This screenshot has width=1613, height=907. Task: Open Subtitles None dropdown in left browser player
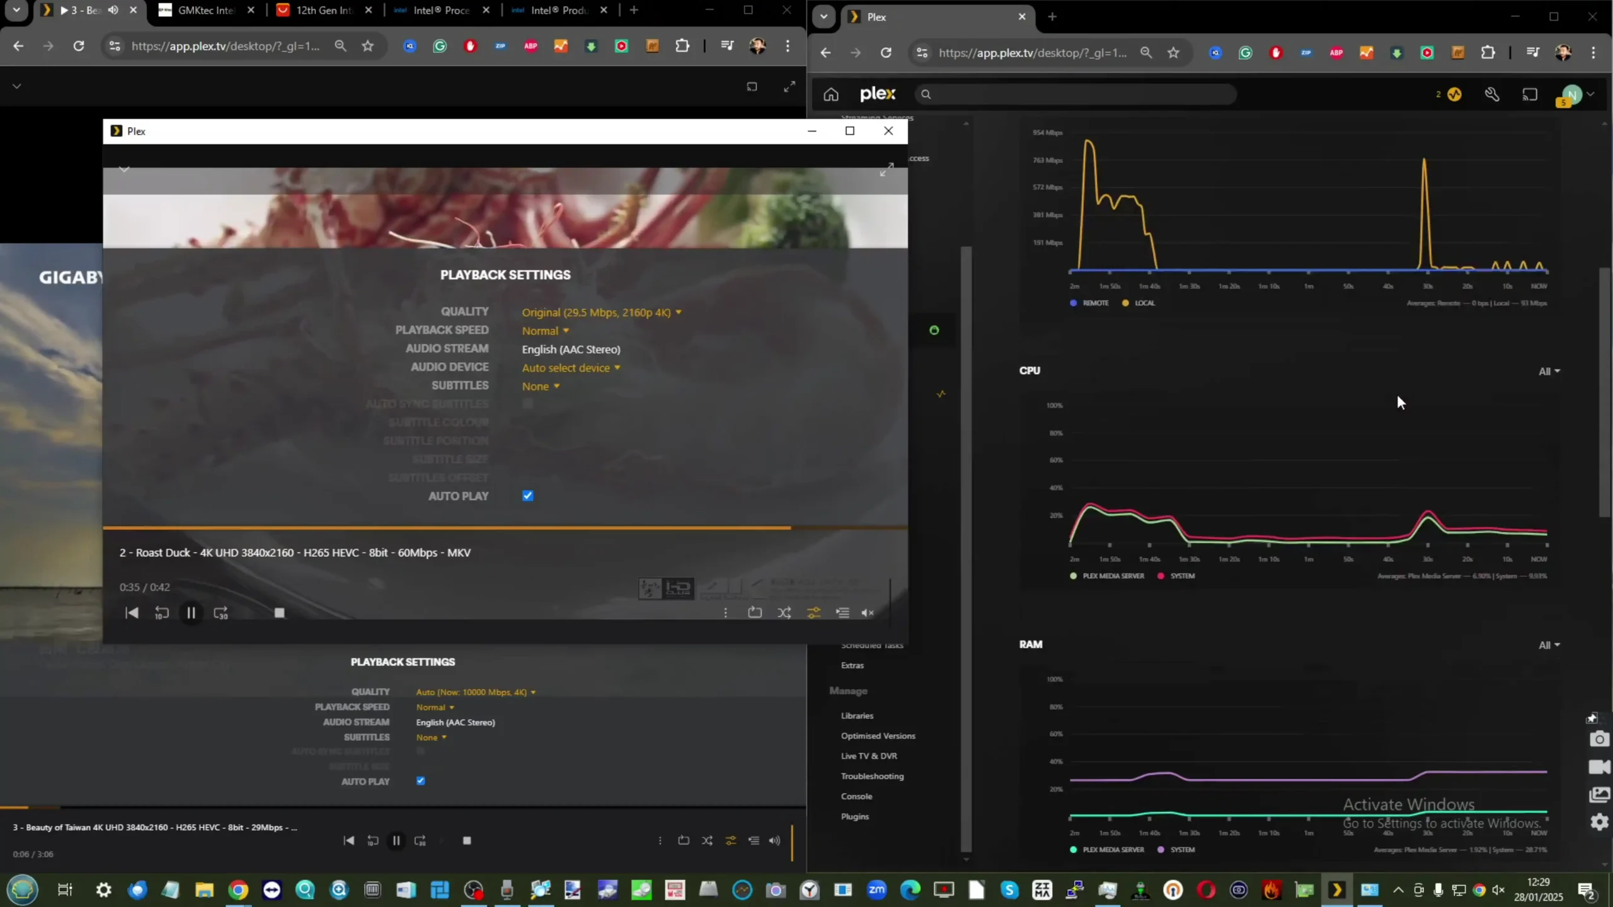coord(431,737)
